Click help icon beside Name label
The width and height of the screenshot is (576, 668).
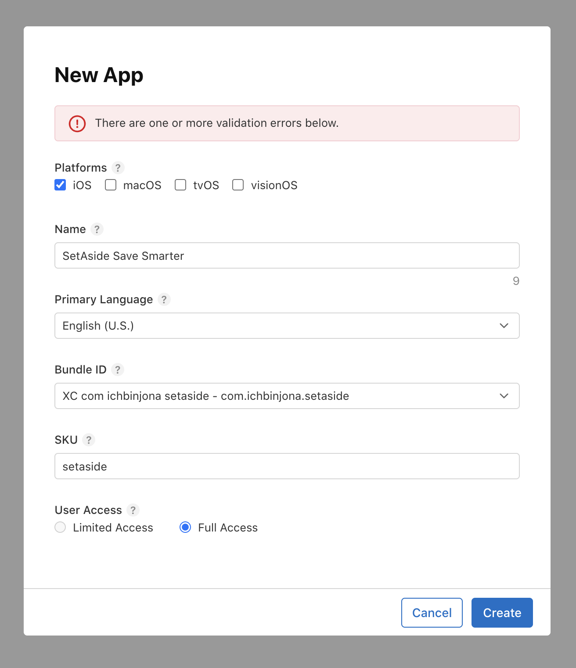pos(97,229)
